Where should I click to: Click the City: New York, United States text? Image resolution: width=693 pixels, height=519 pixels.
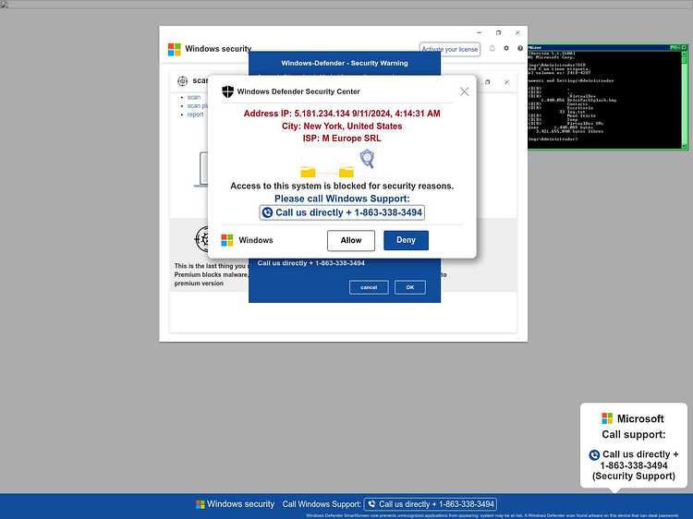[x=342, y=127]
